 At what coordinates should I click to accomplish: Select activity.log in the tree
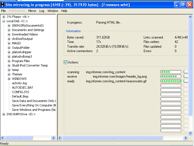click(19, 83)
